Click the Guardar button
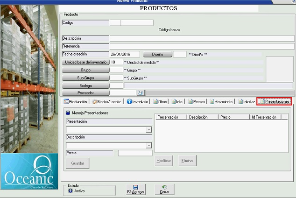296x198 pixels. (78, 163)
